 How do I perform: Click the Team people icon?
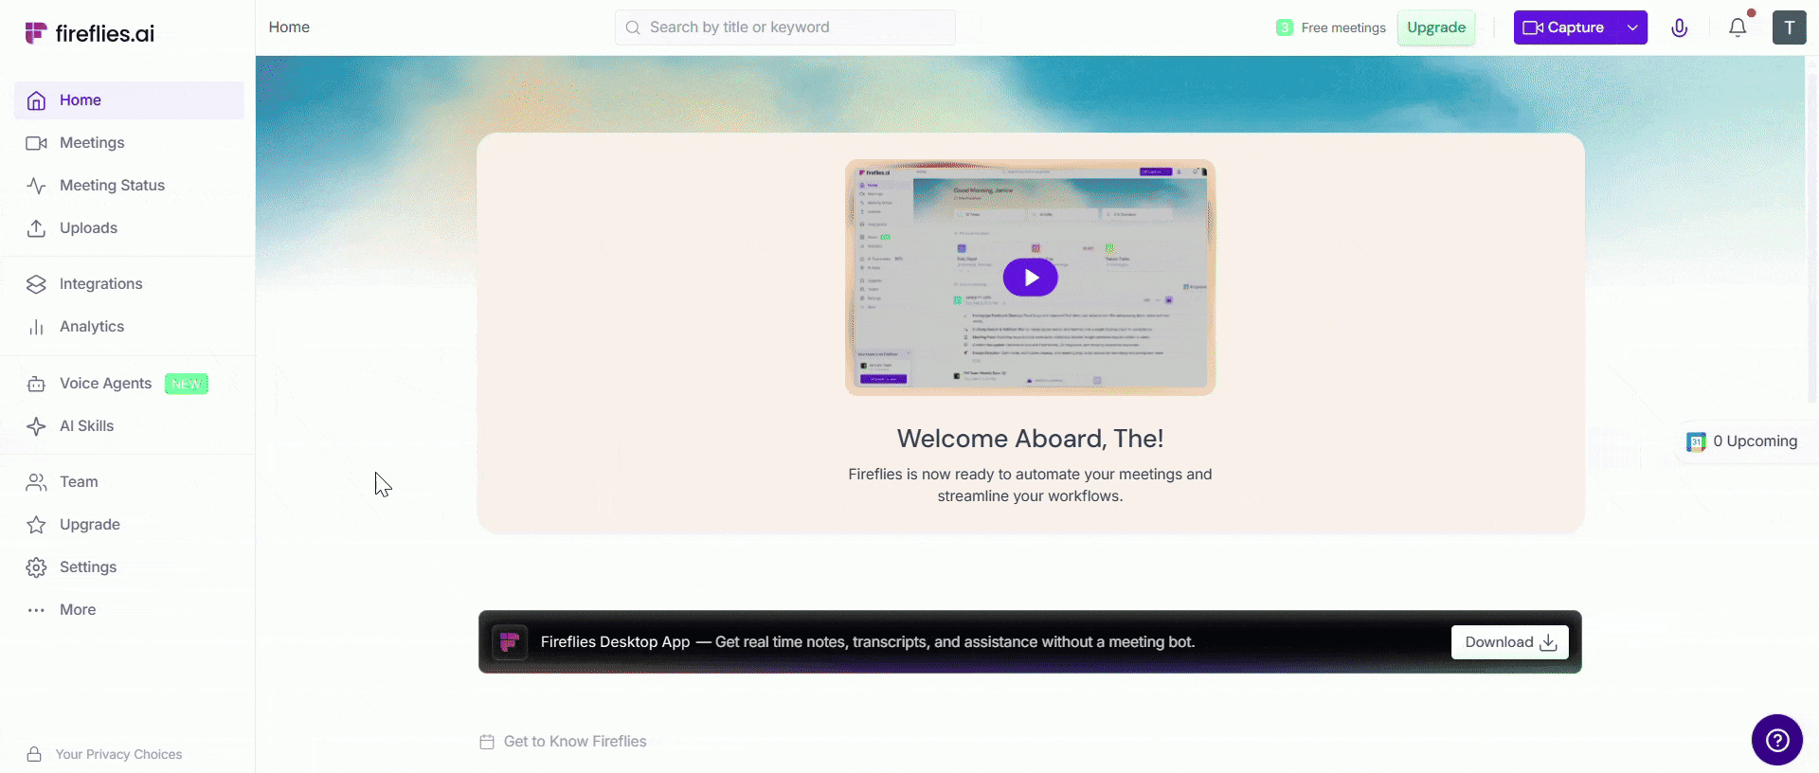pos(36,482)
